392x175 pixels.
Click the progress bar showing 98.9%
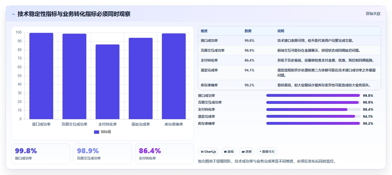click(x=313, y=102)
